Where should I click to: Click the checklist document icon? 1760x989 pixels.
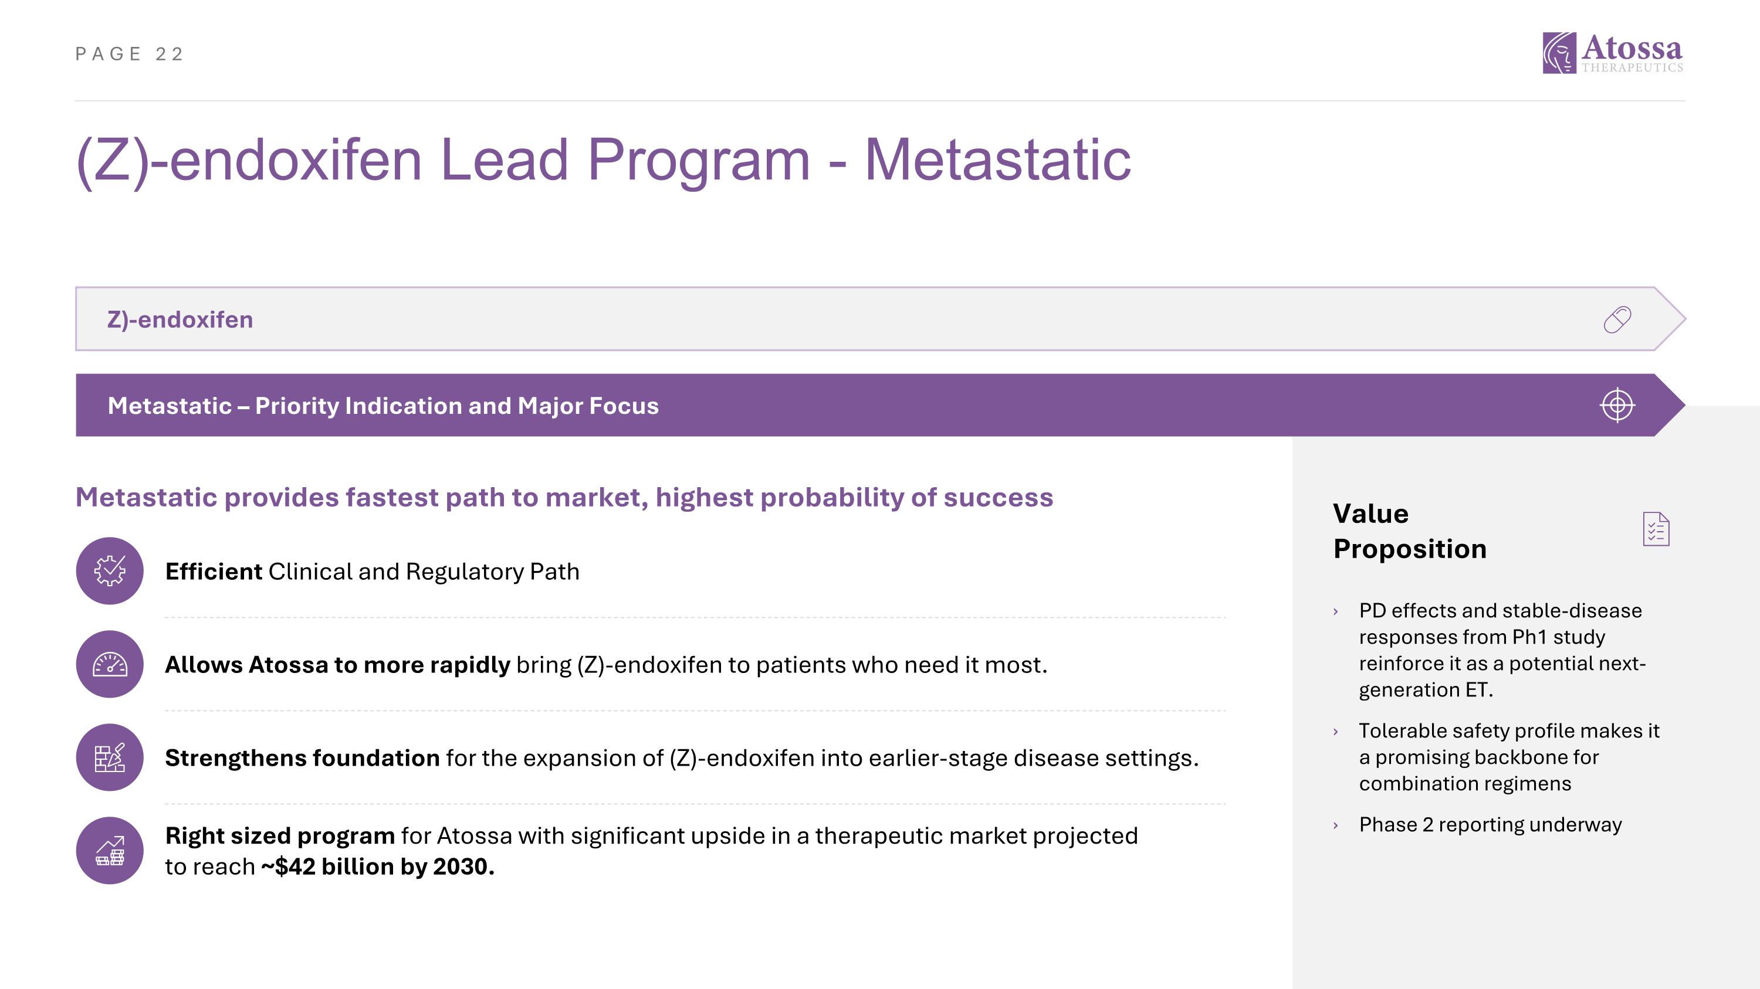1656,529
